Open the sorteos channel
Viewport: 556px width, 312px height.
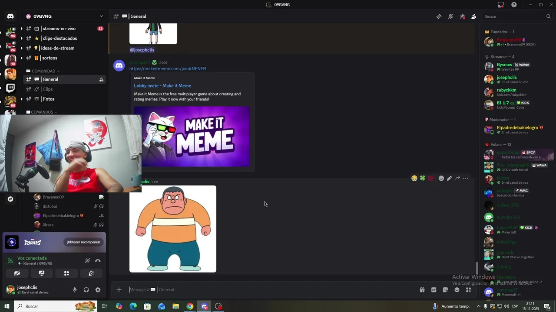64,58
